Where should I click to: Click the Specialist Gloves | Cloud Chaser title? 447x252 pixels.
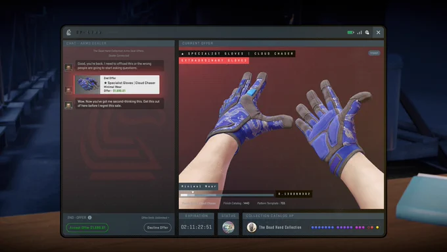(237, 54)
